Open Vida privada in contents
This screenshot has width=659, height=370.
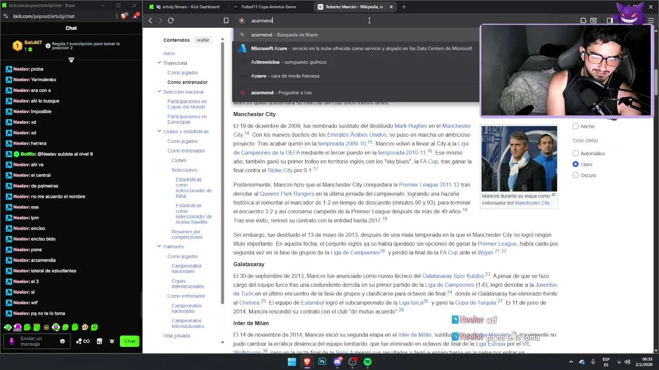pos(177,336)
